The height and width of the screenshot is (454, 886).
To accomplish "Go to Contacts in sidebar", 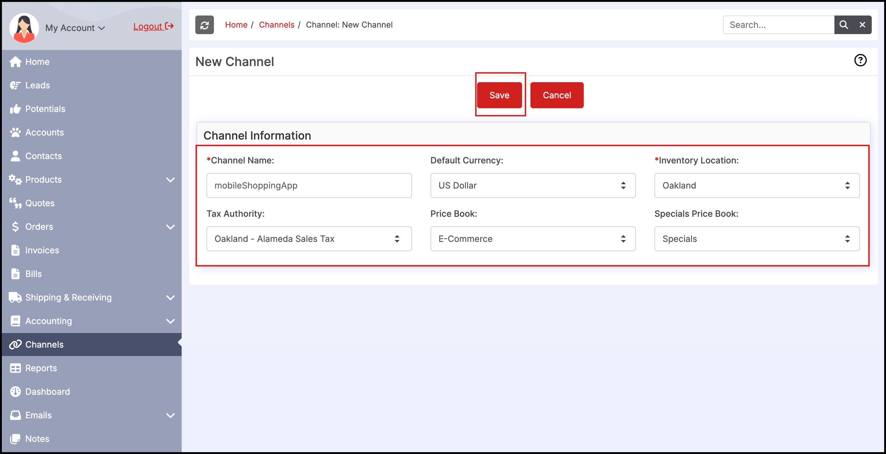I will pyautogui.click(x=43, y=156).
